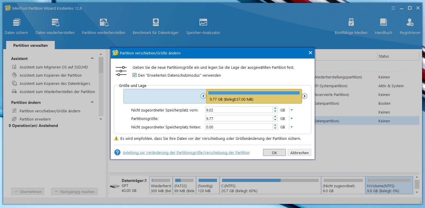
Task: Click Assistent zum Migrieren OS auf SSD/HD
Action: pos(54,67)
